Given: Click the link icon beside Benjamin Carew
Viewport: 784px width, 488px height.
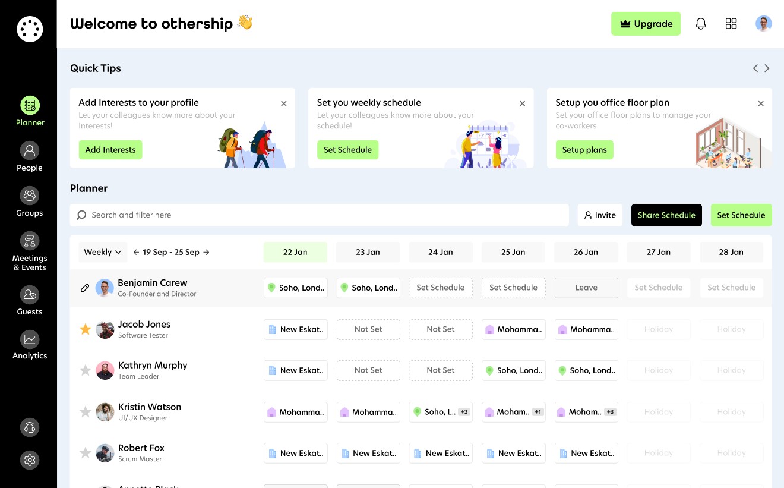Looking at the screenshot, I should [85, 288].
